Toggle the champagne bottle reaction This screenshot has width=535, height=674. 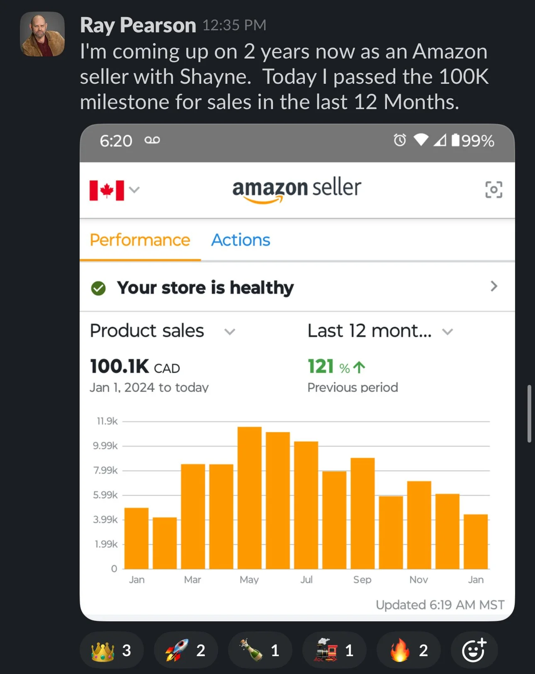260,650
